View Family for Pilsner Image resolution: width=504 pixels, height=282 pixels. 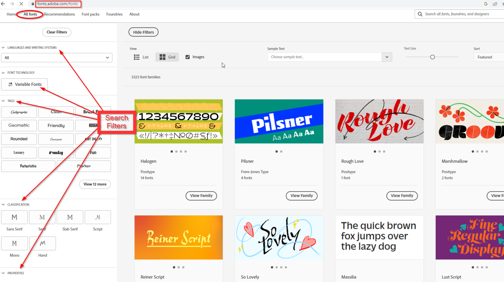tap(302, 196)
